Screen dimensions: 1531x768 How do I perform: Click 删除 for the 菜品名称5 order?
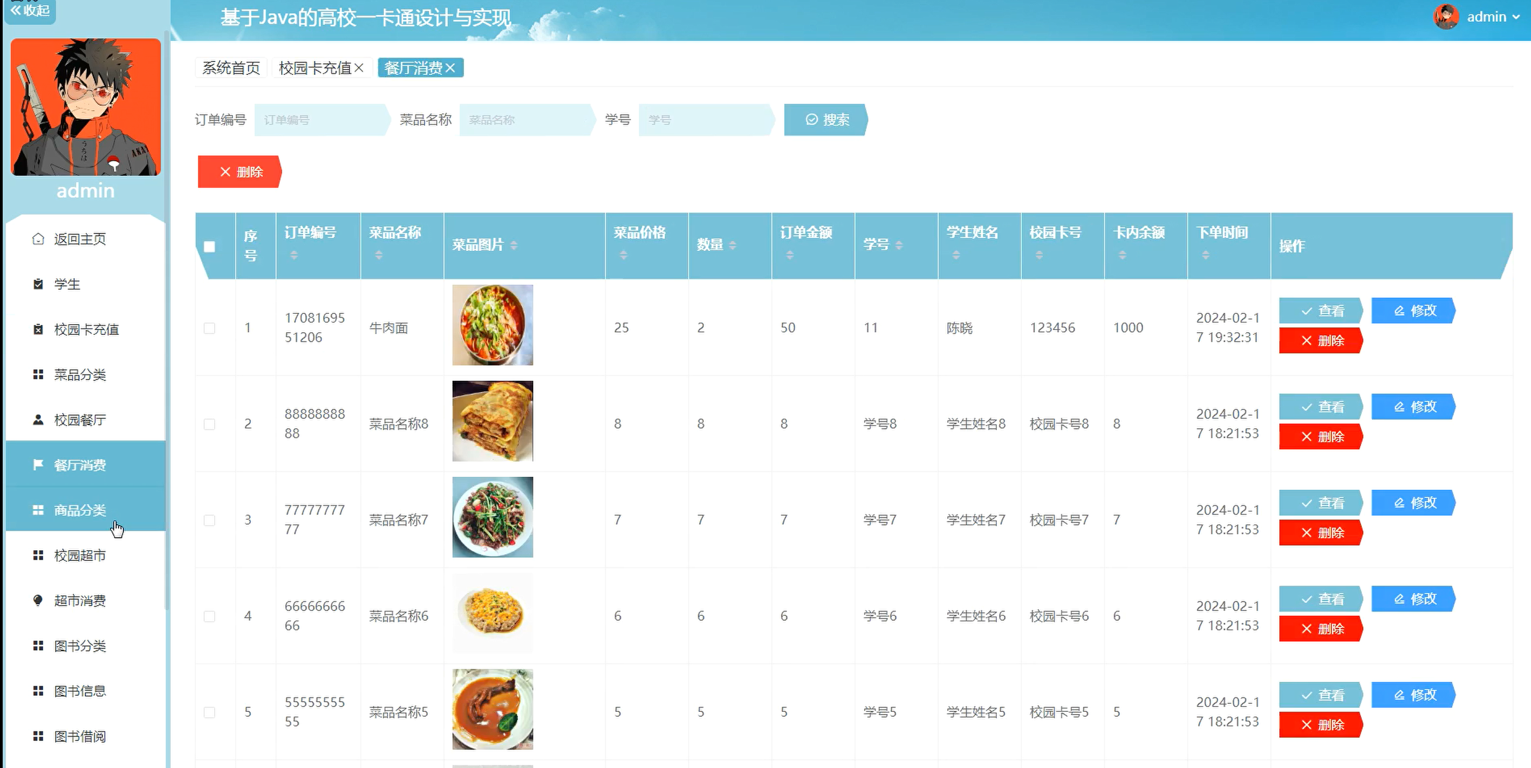(1321, 725)
